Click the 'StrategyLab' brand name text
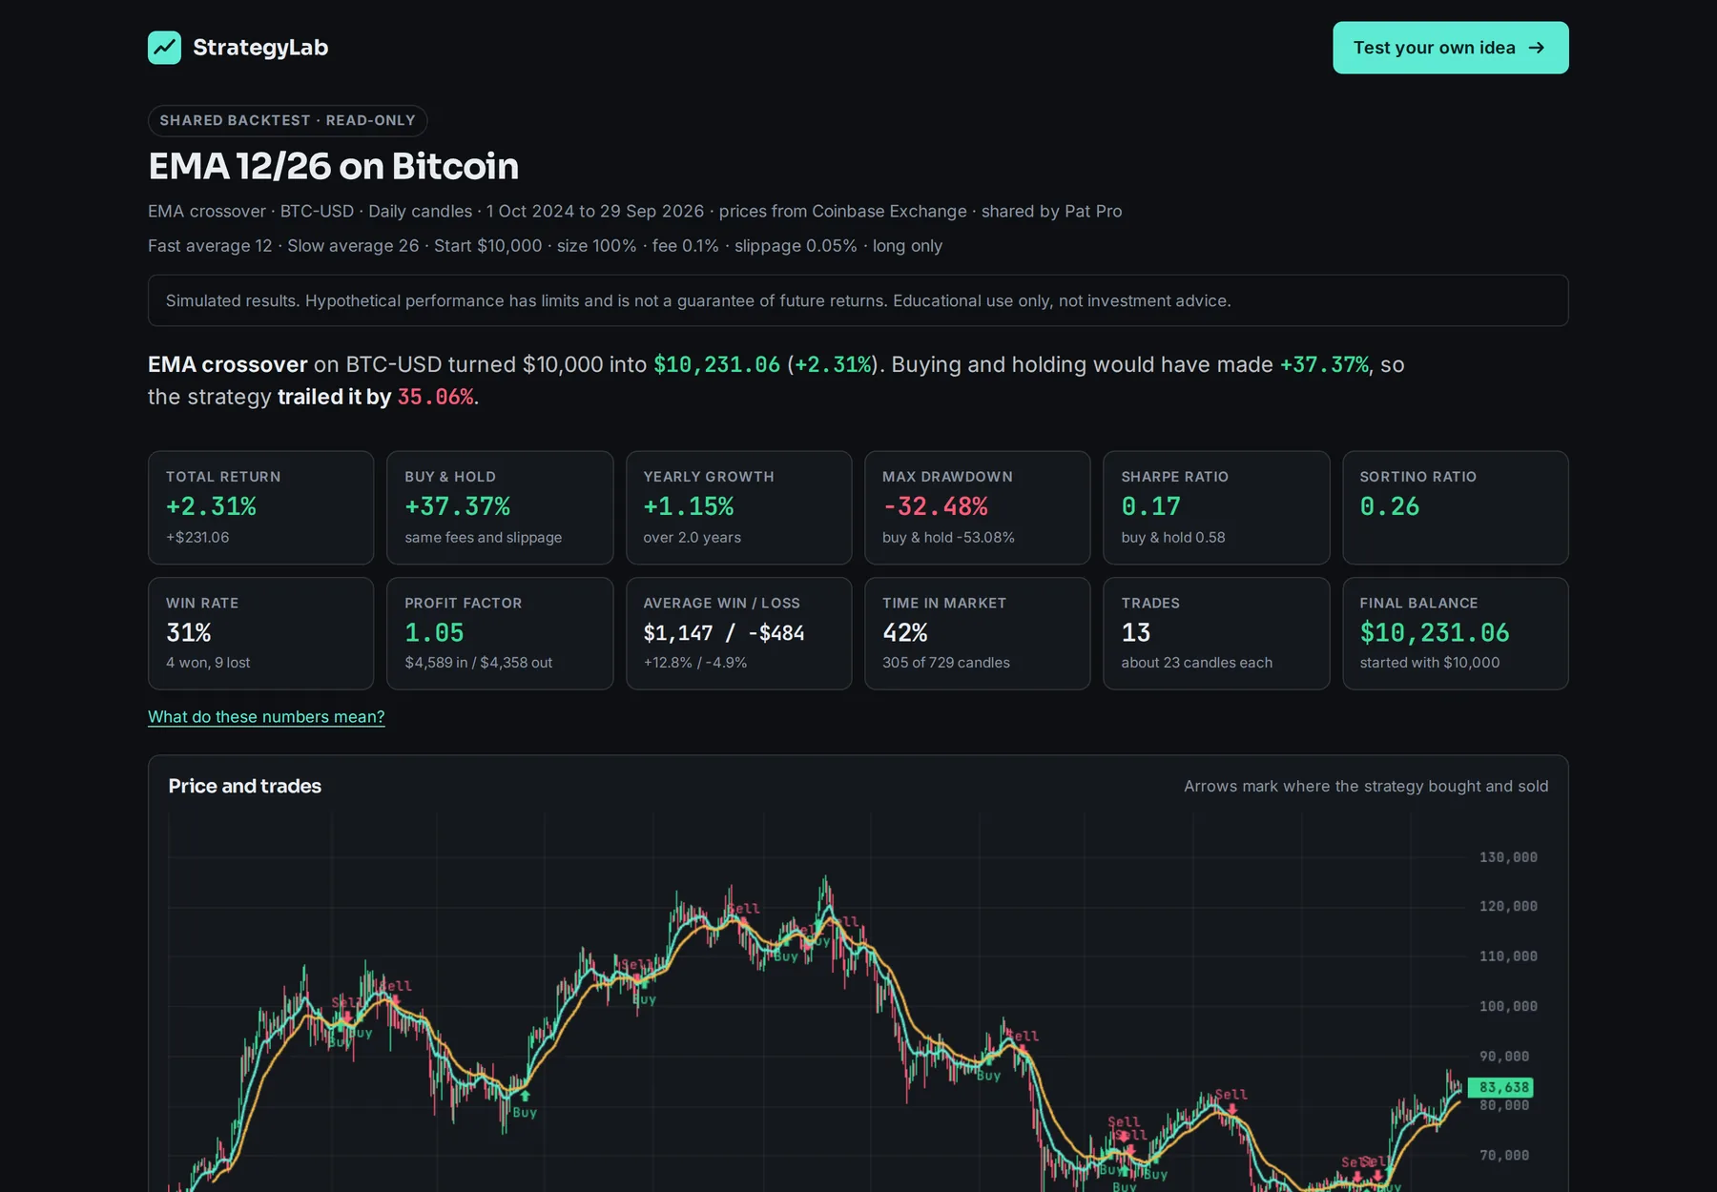This screenshot has width=1717, height=1192. 260,48
